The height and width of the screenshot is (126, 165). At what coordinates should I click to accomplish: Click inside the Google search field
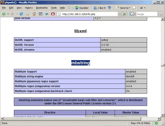click(x=147, y=14)
